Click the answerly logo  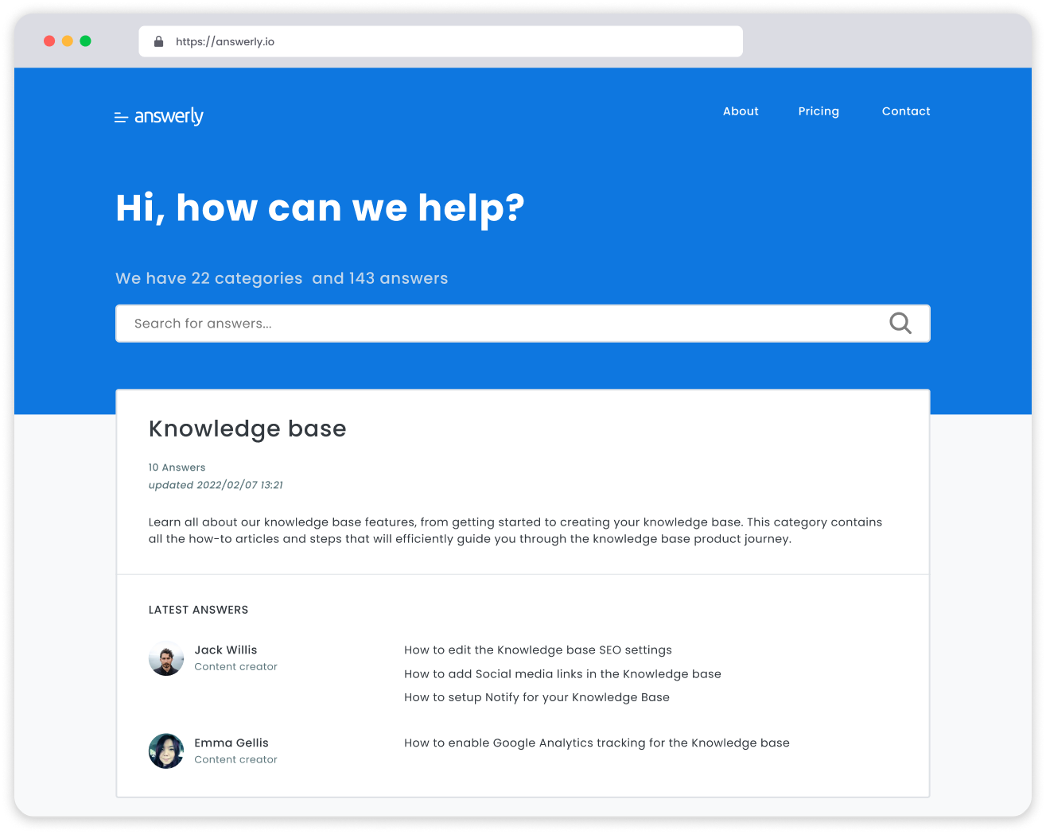coord(159,117)
